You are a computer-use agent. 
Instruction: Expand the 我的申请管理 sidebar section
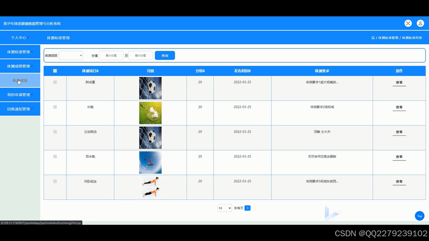(x=20, y=95)
